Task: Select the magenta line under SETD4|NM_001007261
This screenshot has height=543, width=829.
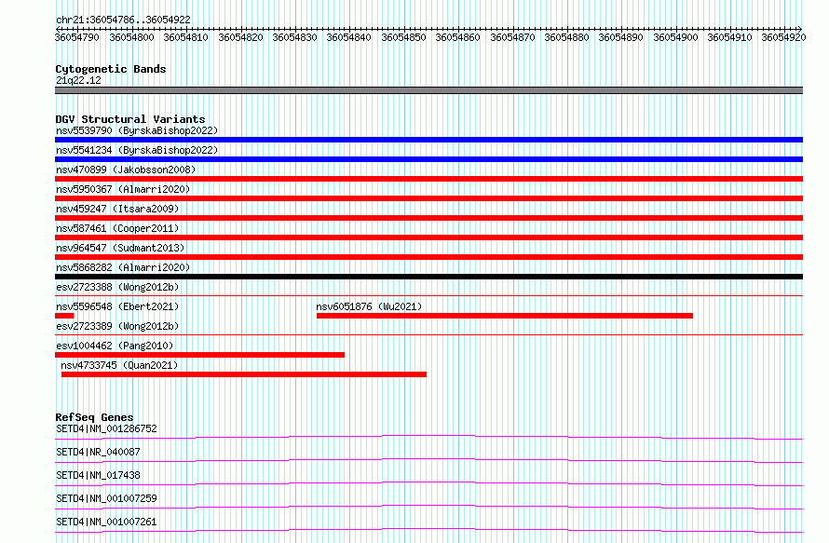Action: click(428, 530)
